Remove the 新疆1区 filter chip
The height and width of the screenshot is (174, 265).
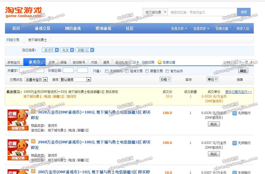(92, 50)
